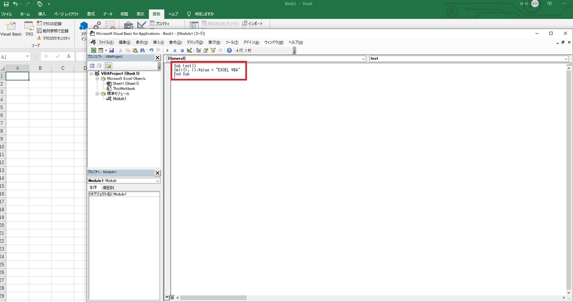
Task: Close the Project - VBAProject panel
Action: pyautogui.click(x=158, y=57)
